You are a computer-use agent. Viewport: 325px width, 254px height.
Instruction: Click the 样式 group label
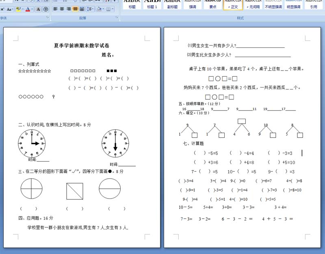pos(240,18)
